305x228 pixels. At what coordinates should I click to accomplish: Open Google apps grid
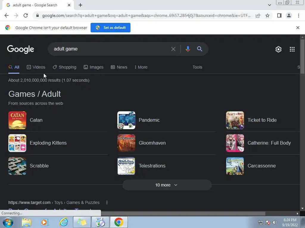292,49
